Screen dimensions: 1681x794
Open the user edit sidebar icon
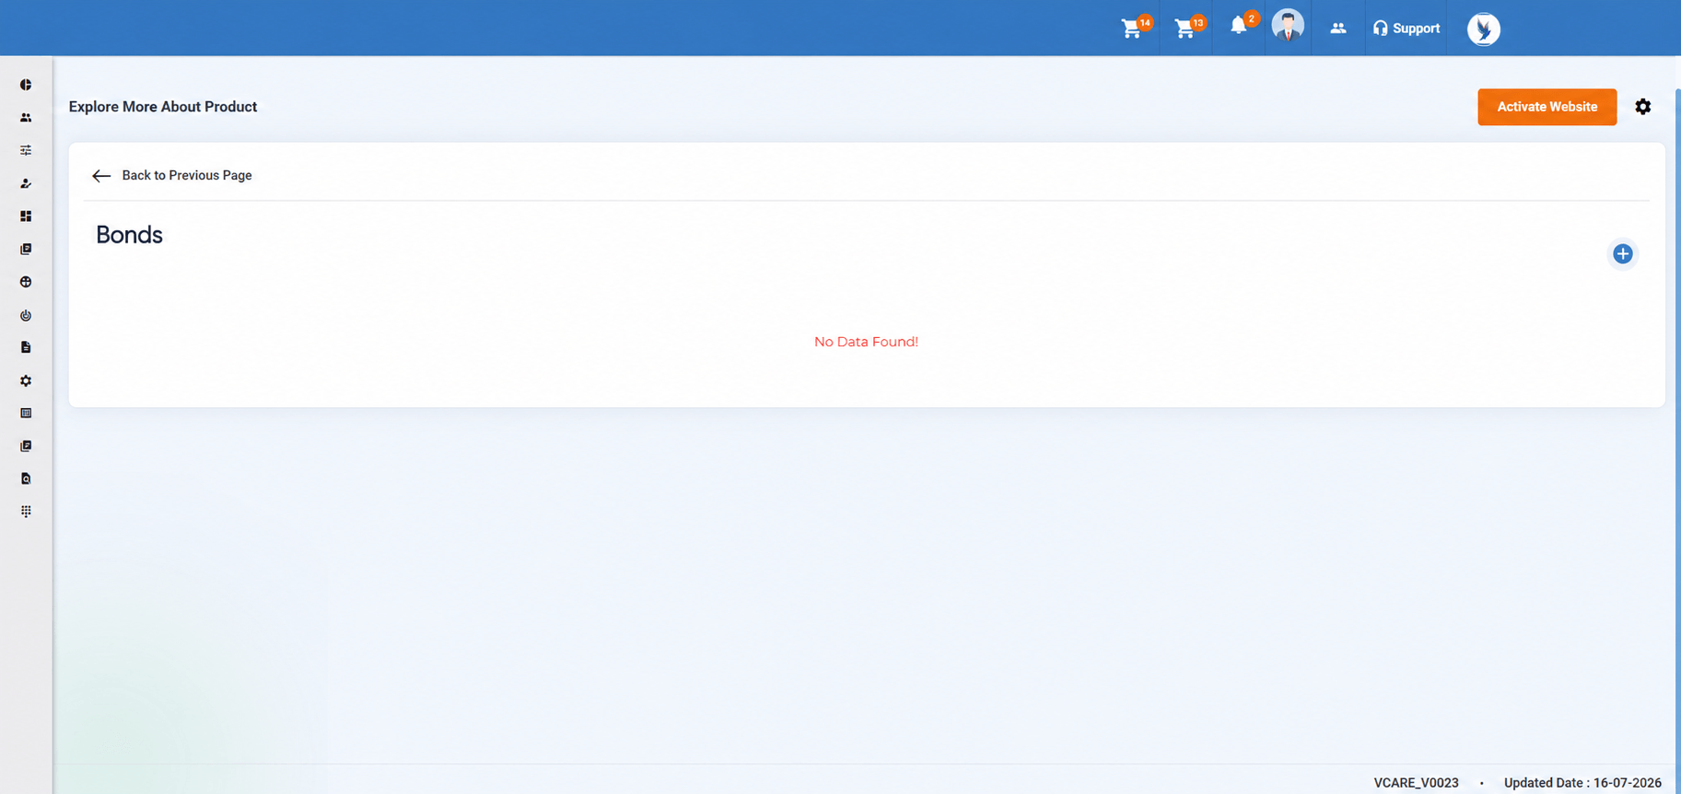pos(26,183)
